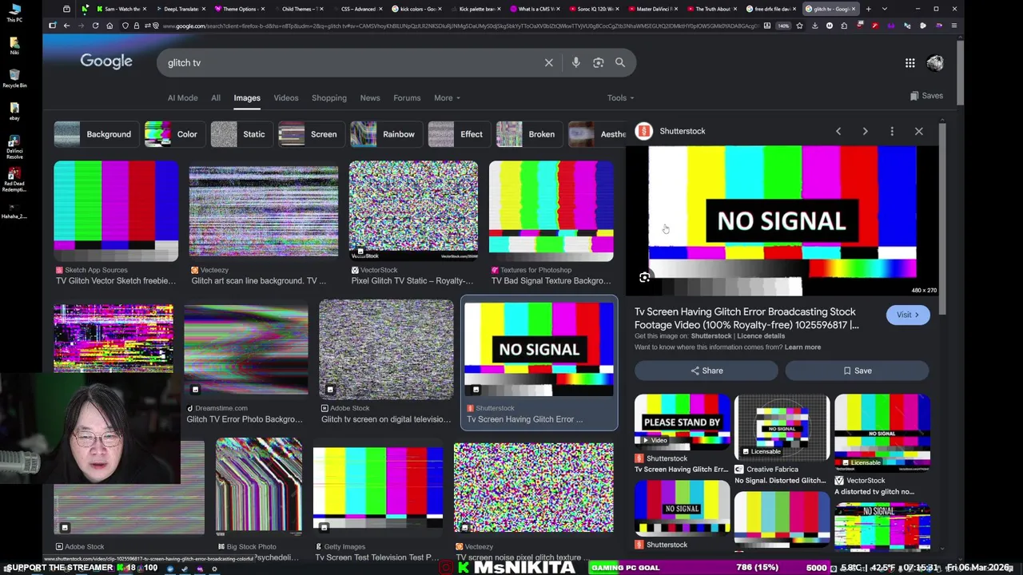This screenshot has height=575, width=1023.
Task: Start a voice search with the microphone icon
Action: [x=575, y=62]
